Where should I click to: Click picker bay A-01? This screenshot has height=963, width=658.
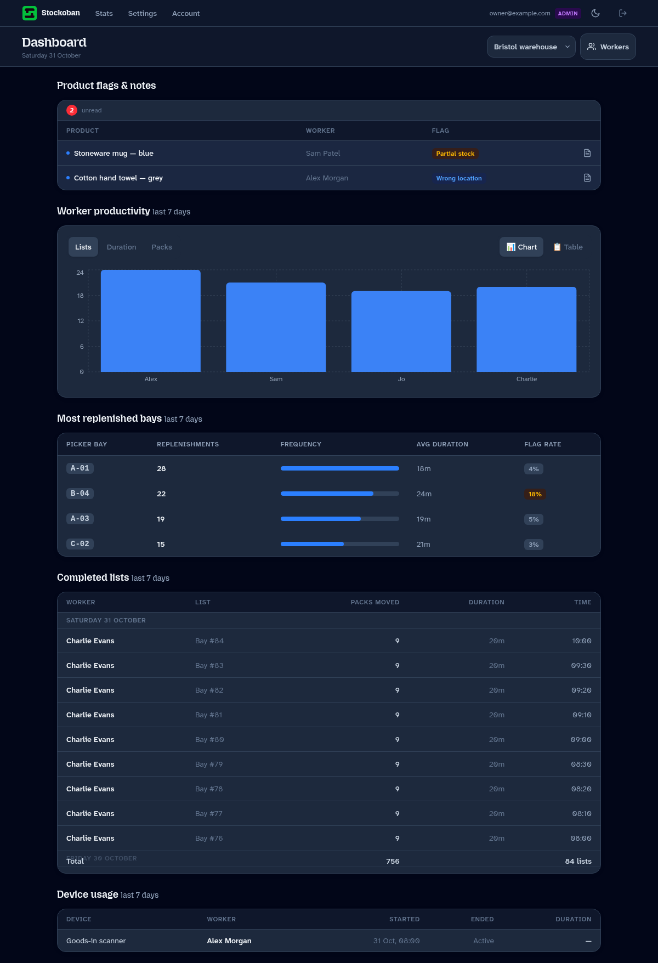pos(80,468)
